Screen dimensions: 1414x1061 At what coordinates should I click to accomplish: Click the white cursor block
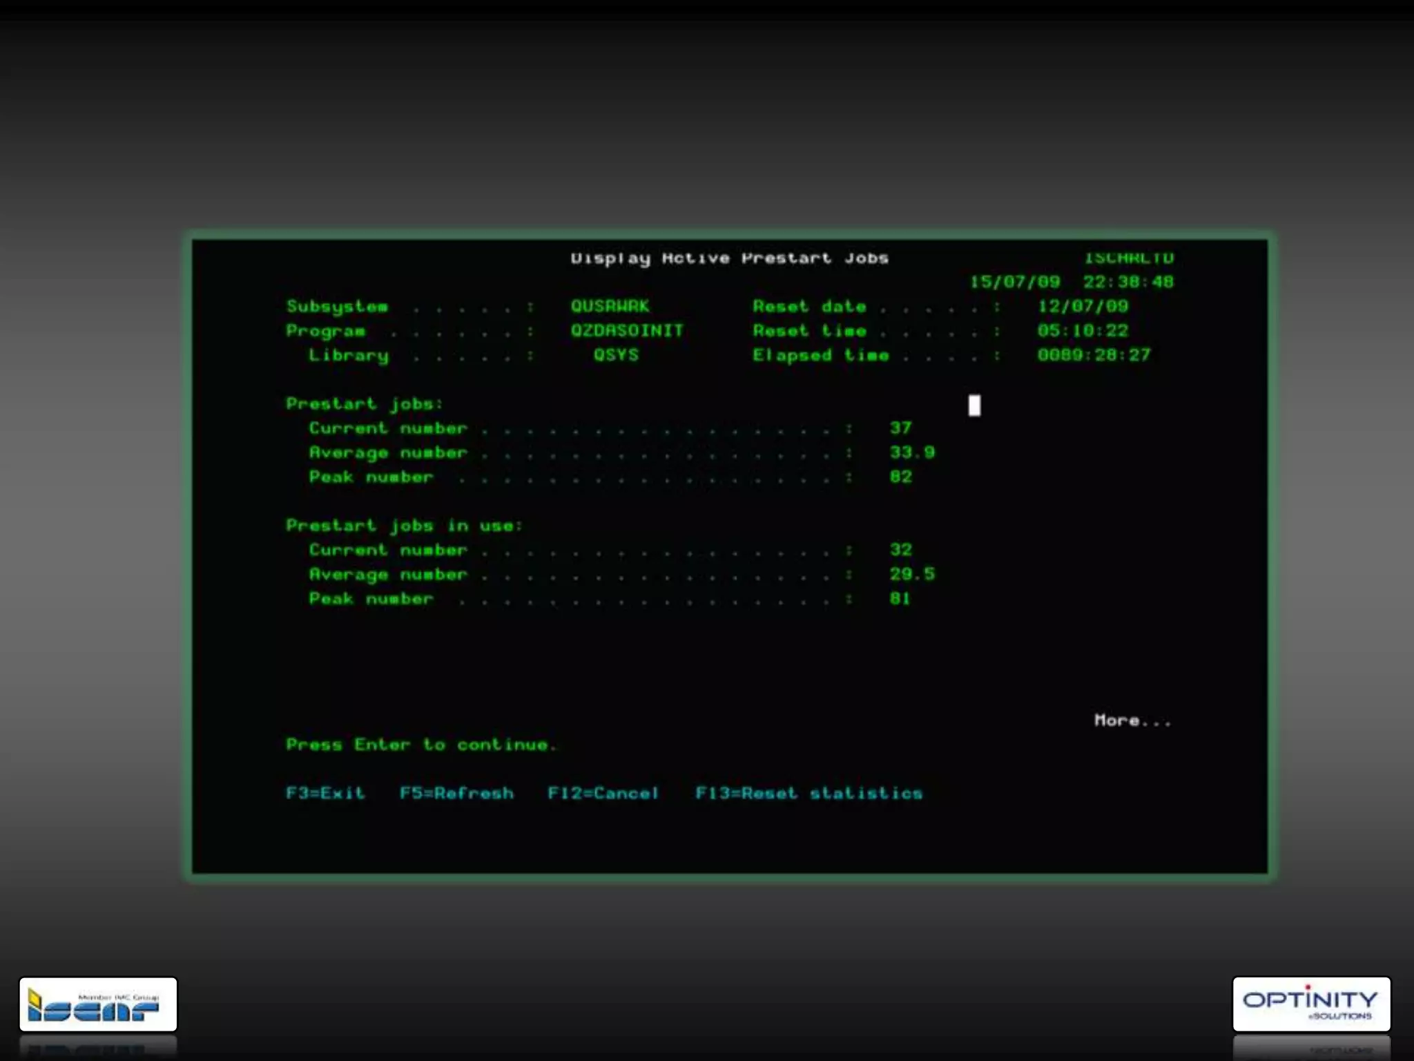pos(974,405)
